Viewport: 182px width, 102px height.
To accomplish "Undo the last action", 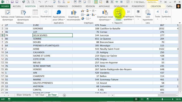I will coord(40,2).
